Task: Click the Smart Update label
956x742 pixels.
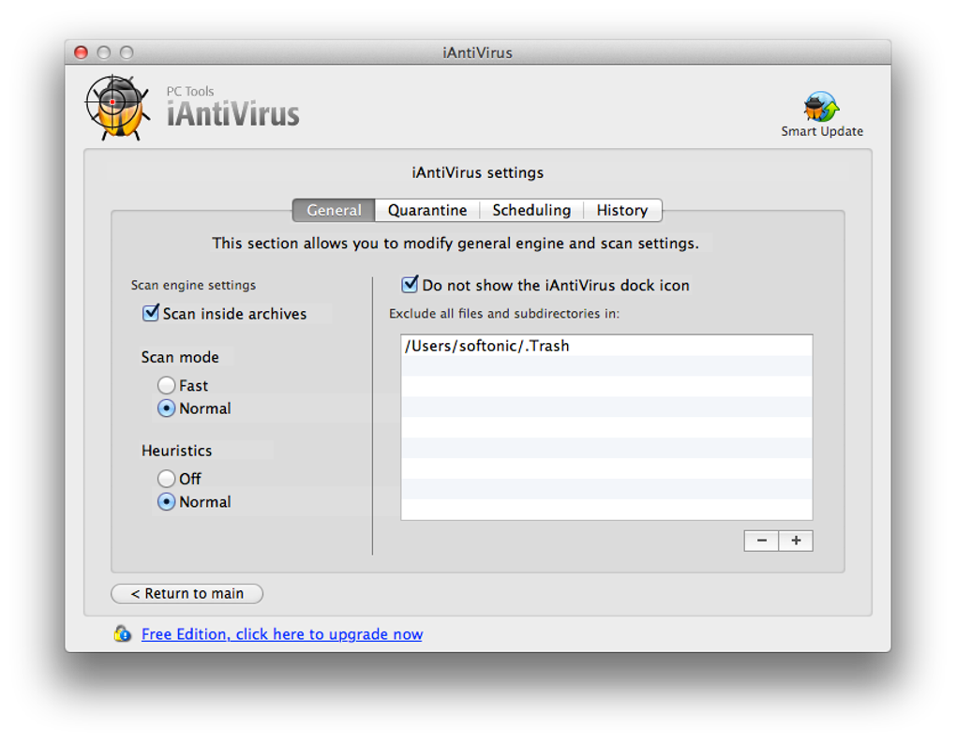Action: click(822, 131)
